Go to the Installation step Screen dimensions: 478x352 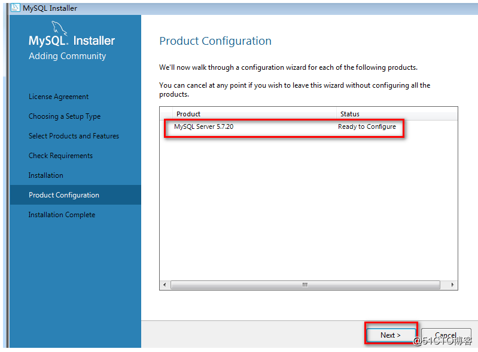pyautogui.click(x=45, y=175)
